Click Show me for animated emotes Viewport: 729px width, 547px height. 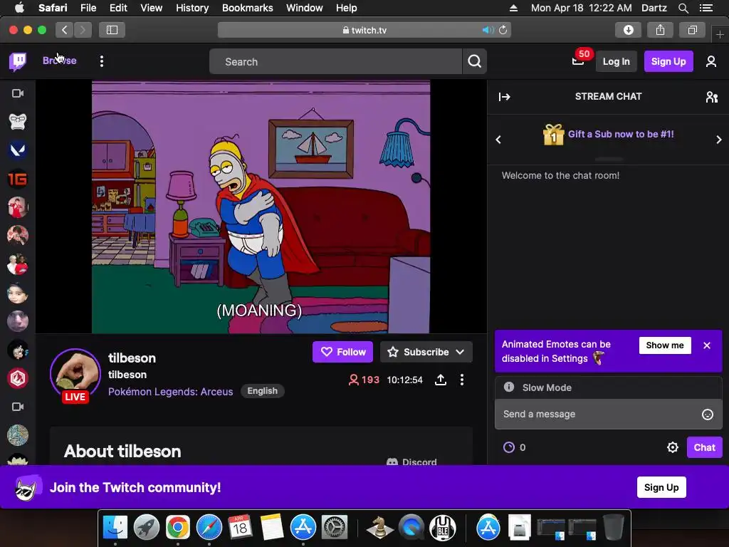point(665,345)
